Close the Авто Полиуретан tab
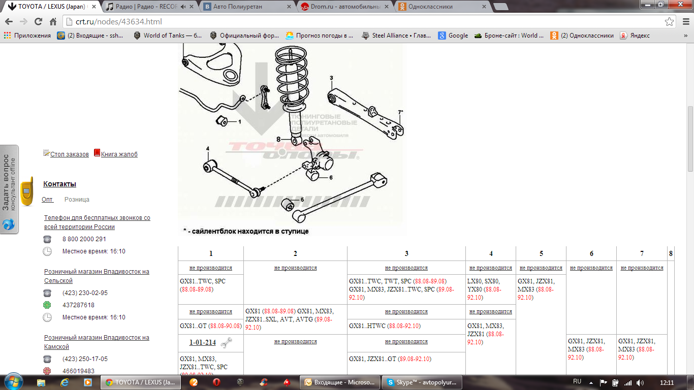This screenshot has height=390, width=694. pos(288,7)
